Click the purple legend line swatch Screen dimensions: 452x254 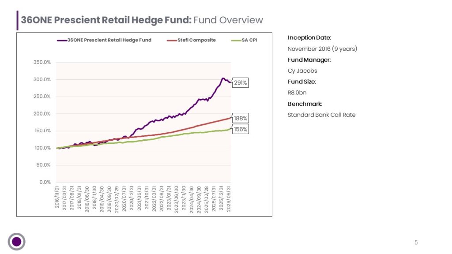[62, 40]
